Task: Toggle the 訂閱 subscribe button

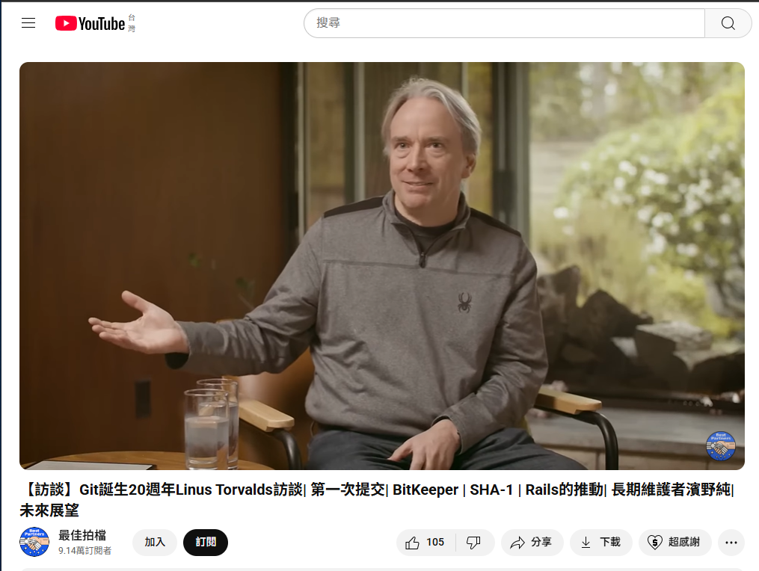Action: pos(206,543)
